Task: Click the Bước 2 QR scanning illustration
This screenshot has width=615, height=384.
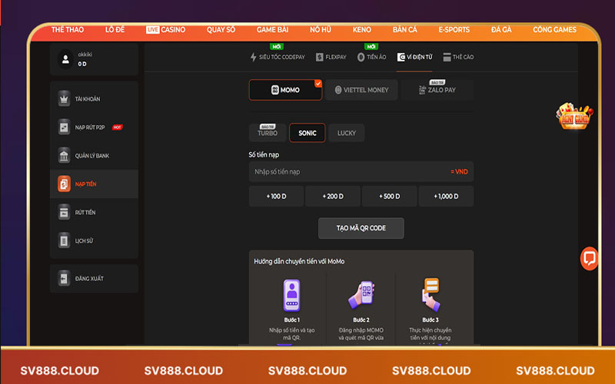Action: [x=361, y=294]
